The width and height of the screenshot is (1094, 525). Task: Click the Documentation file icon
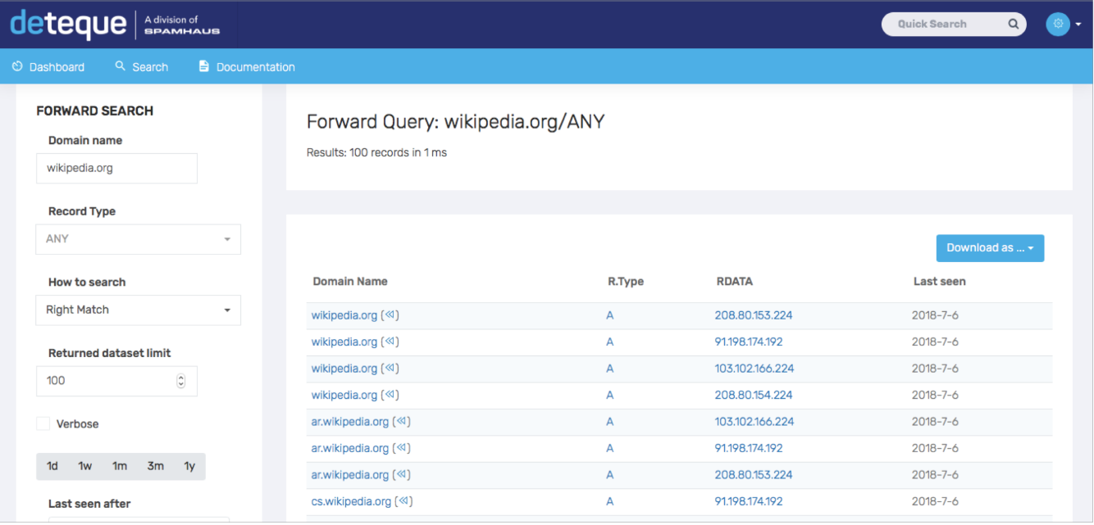point(204,66)
